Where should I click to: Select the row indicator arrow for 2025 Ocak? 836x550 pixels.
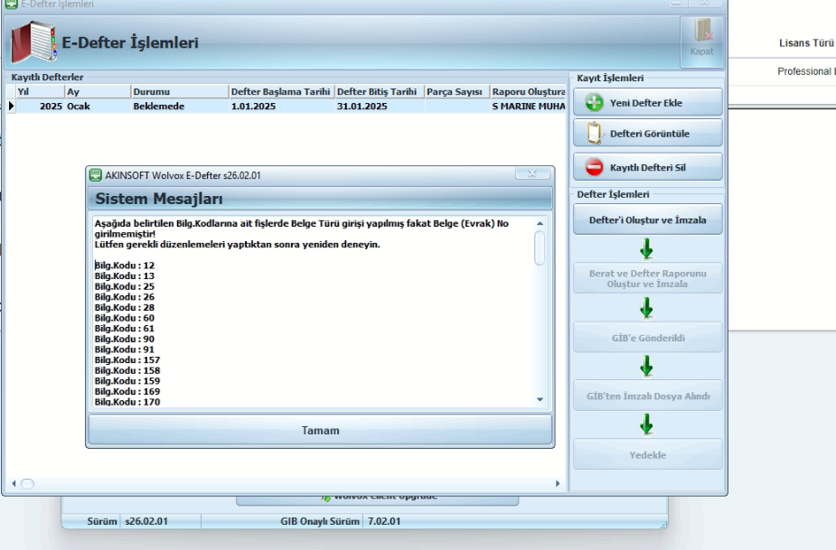11,106
